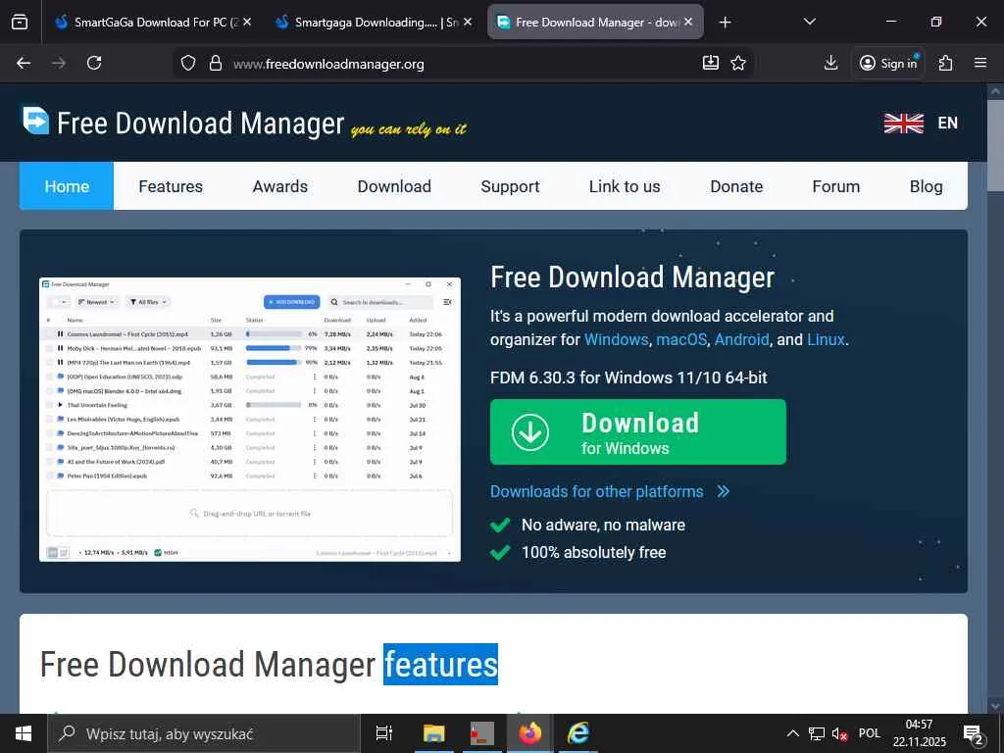Open File Explorer from the taskbar

pyautogui.click(x=433, y=733)
